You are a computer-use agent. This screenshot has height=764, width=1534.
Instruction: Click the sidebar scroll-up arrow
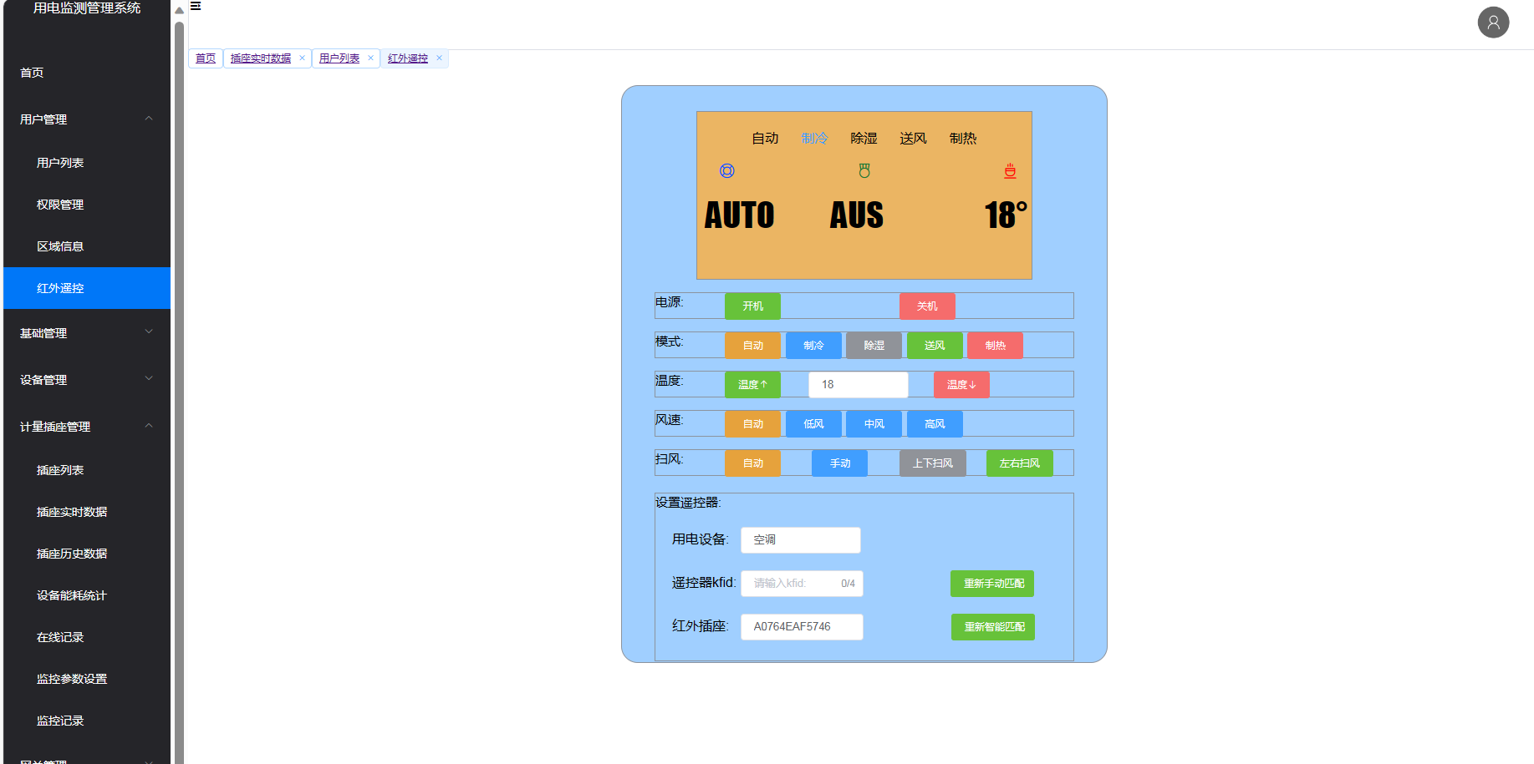tap(179, 11)
